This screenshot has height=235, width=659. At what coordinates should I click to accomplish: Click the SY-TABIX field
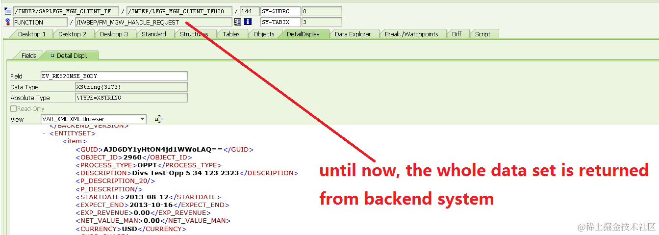(280, 22)
